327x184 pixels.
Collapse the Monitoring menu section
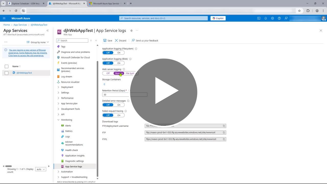(58, 120)
